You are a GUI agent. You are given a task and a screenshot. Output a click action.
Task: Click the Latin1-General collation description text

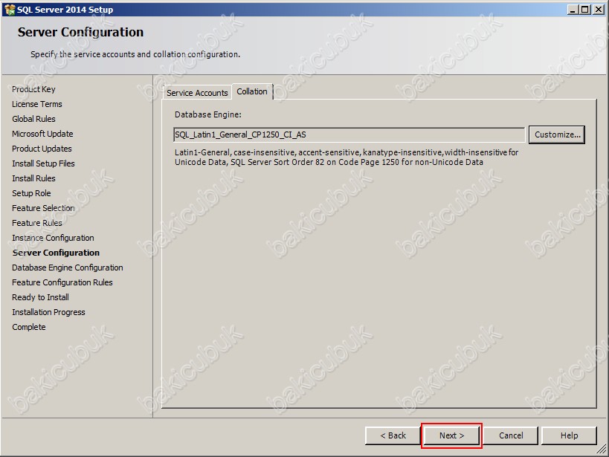coord(346,158)
